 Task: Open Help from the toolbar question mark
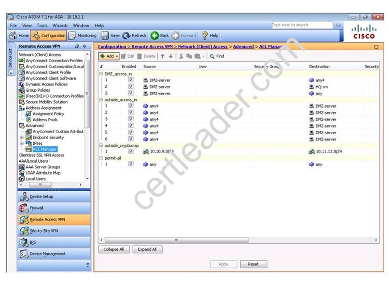(205, 36)
